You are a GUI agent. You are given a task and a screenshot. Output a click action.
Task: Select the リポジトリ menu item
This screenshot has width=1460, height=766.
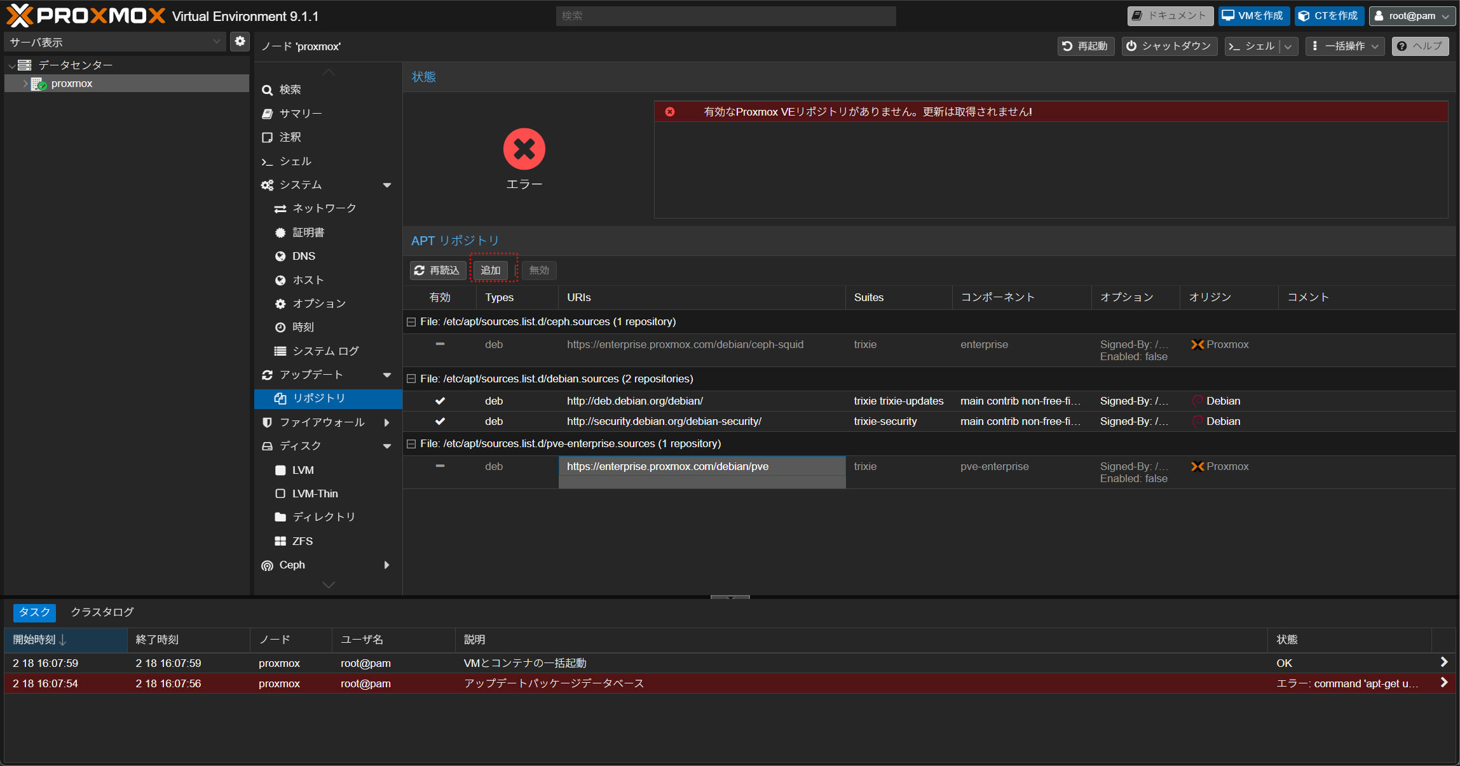coord(318,398)
